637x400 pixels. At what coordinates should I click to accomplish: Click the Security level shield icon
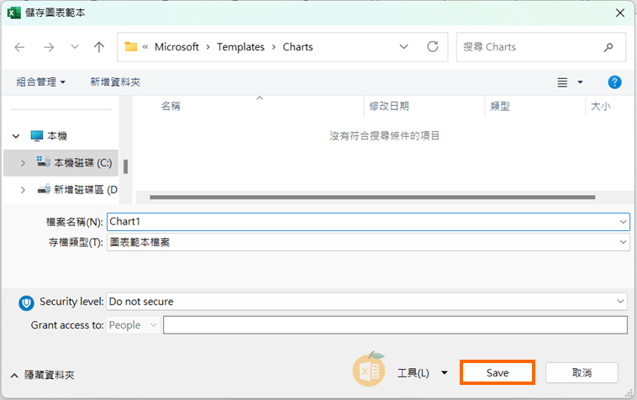coord(26,302)
